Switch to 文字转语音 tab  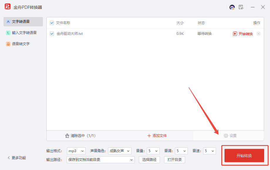[23, 22]
